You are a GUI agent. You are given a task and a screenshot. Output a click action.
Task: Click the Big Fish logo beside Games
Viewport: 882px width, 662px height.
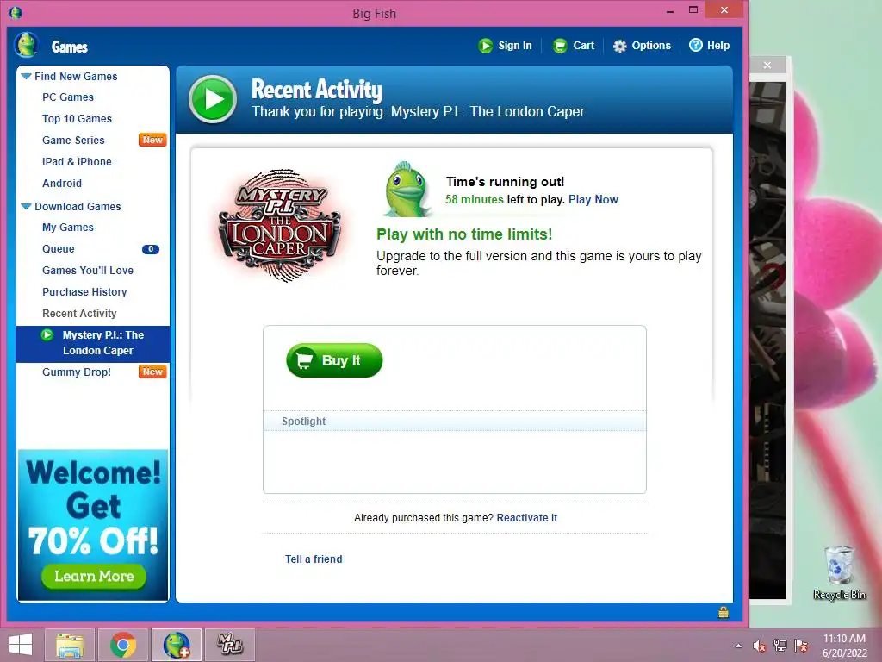pyautogui.click(x=26, y=45)
